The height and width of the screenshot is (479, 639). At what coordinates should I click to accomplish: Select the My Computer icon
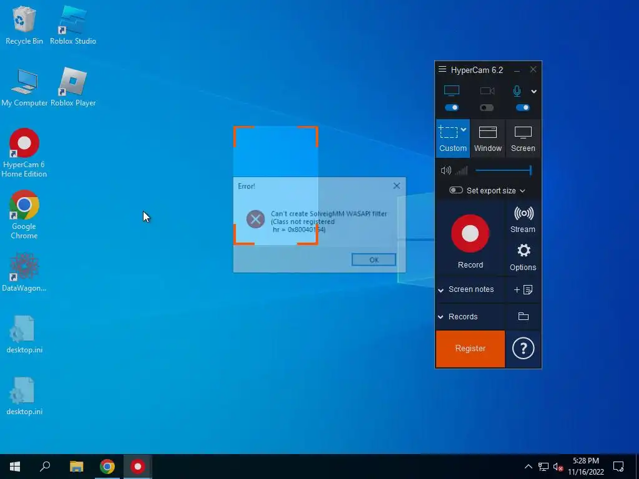(x=24, y=87)
